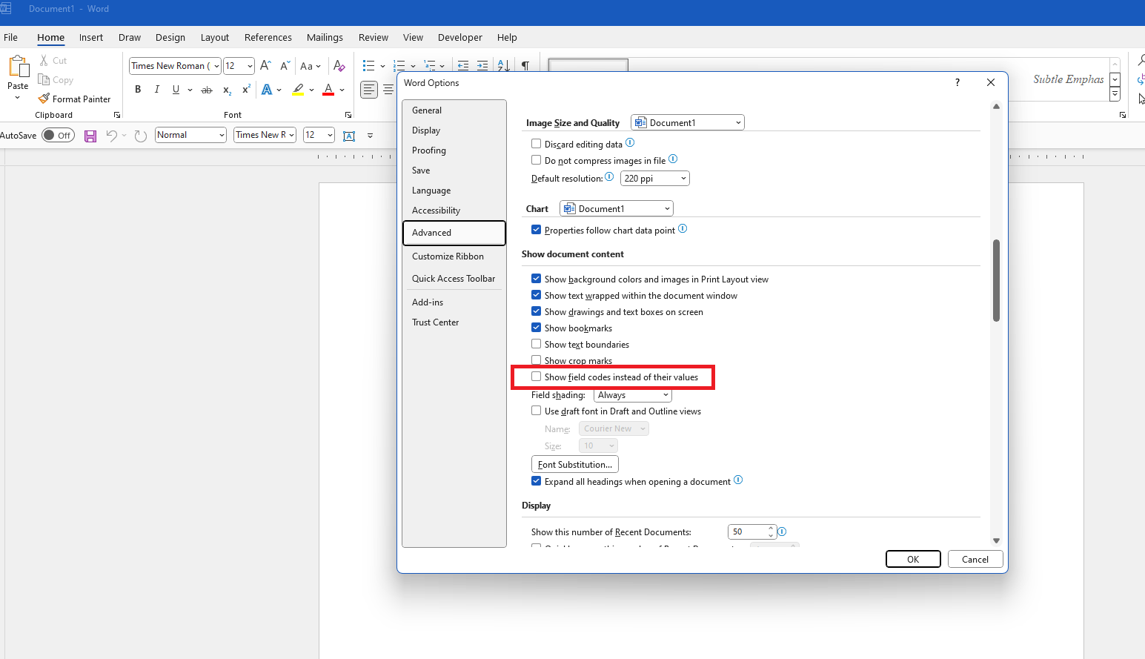Open the Default resolution dropdown

(x=654, y=178)
